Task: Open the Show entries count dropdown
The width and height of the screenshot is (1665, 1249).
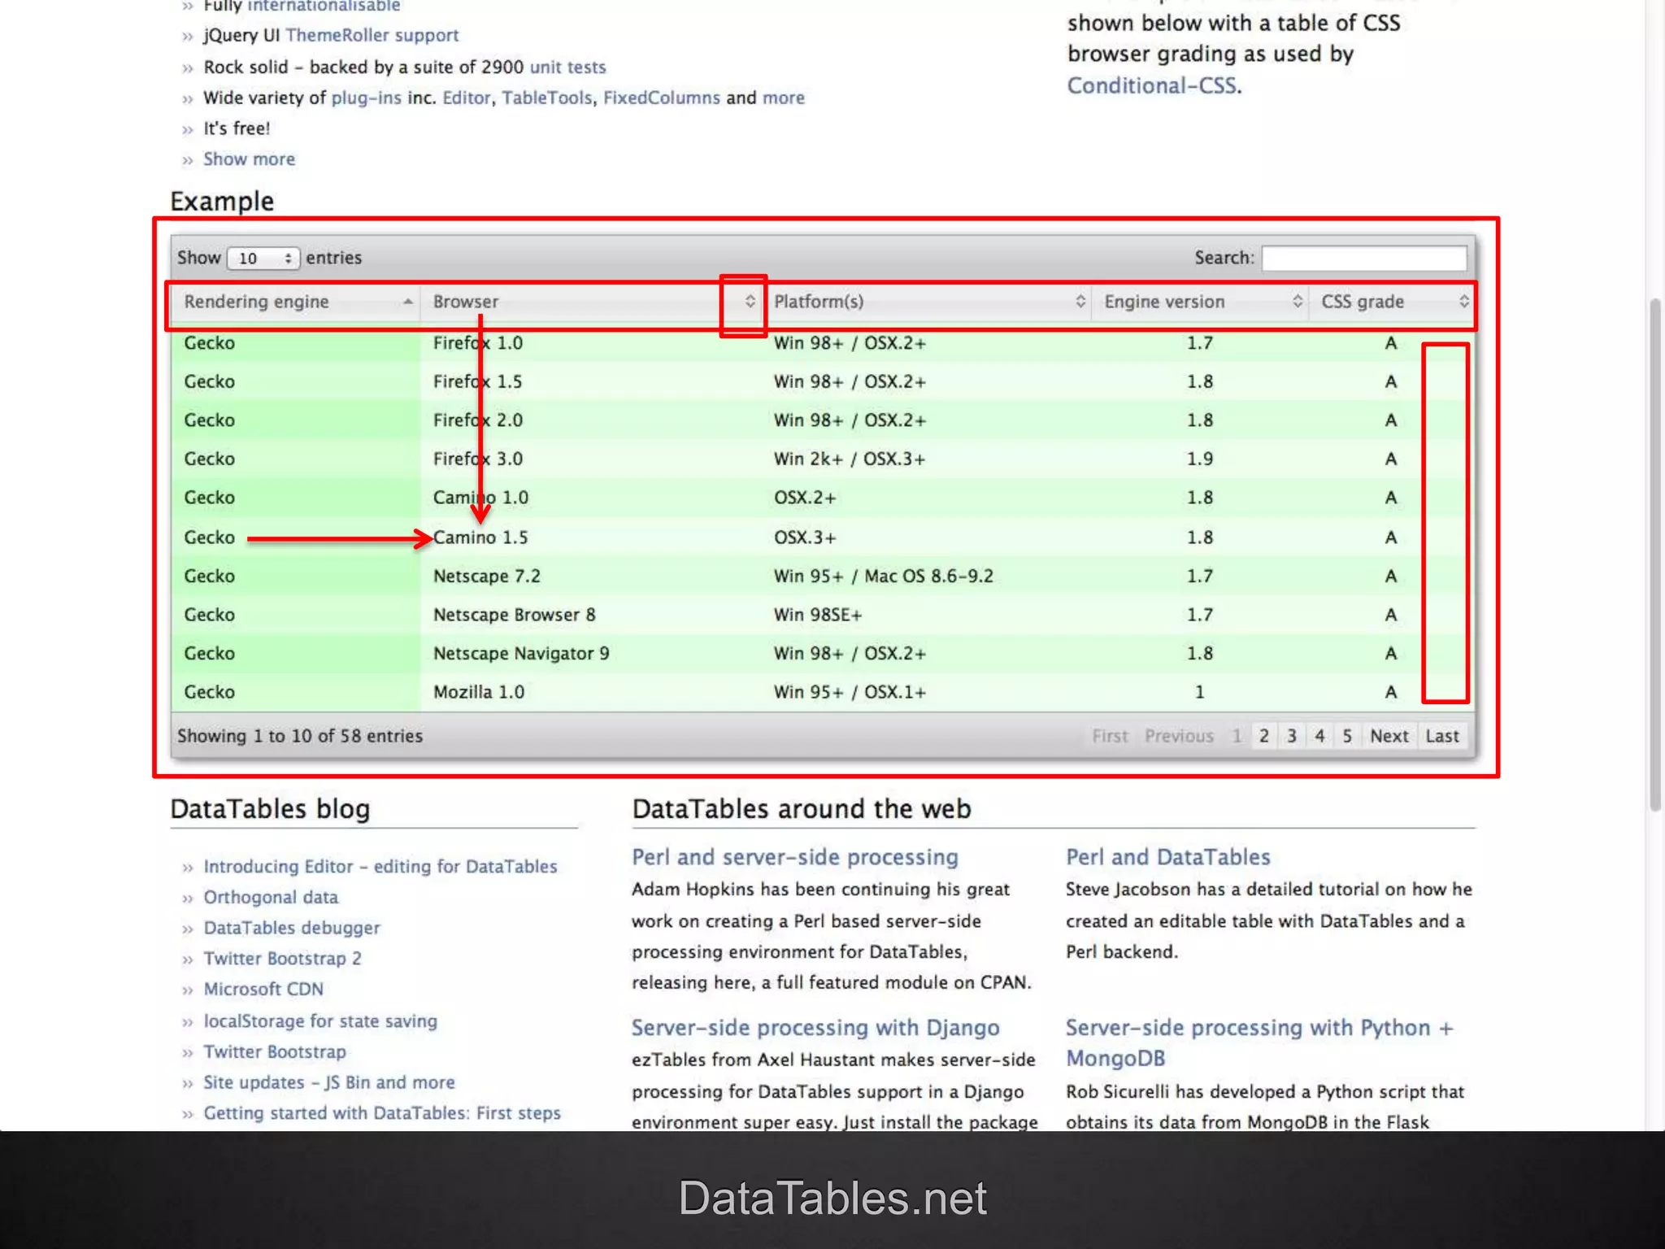Action: click(x=263, y=258)
